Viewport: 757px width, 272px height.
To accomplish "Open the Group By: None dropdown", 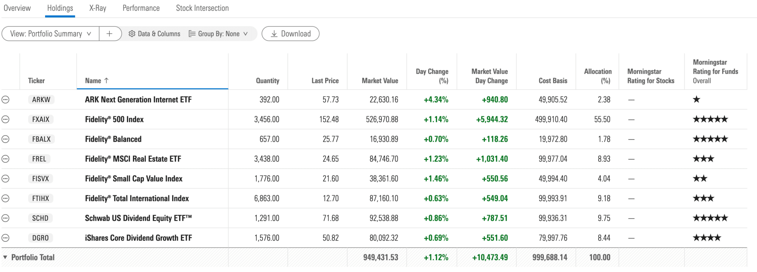I will click(x=218, y=34).
